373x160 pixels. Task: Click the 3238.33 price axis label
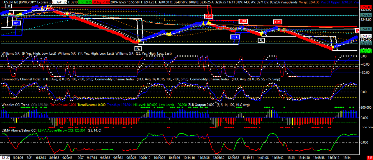pyautogui.click(x=366, y=43)
